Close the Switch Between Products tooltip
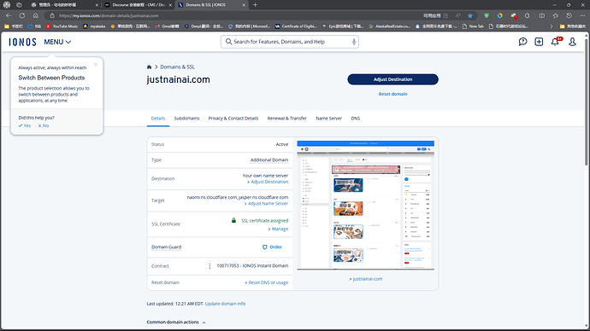Image resolution: width=590 pixels, height=331 pixels. [x=96, y=64]
